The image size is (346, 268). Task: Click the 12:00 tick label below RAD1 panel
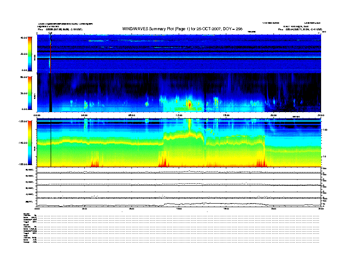pos(179,115)
